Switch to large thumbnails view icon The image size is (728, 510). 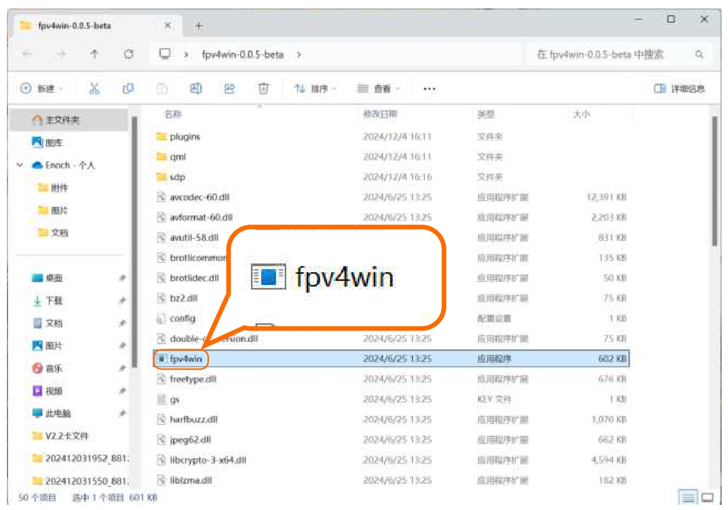tap(708, 497)
